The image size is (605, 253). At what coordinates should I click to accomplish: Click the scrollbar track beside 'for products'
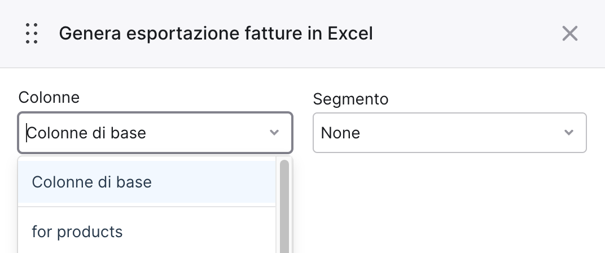284,232
